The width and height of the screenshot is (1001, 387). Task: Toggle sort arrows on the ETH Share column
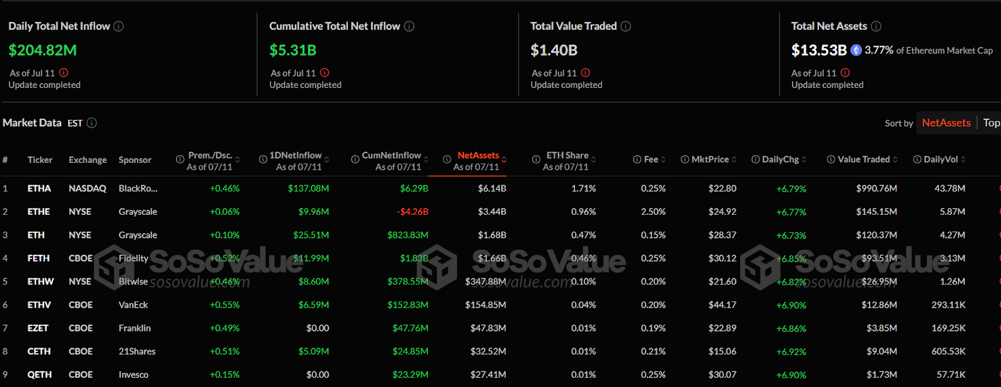click(594, 160)
